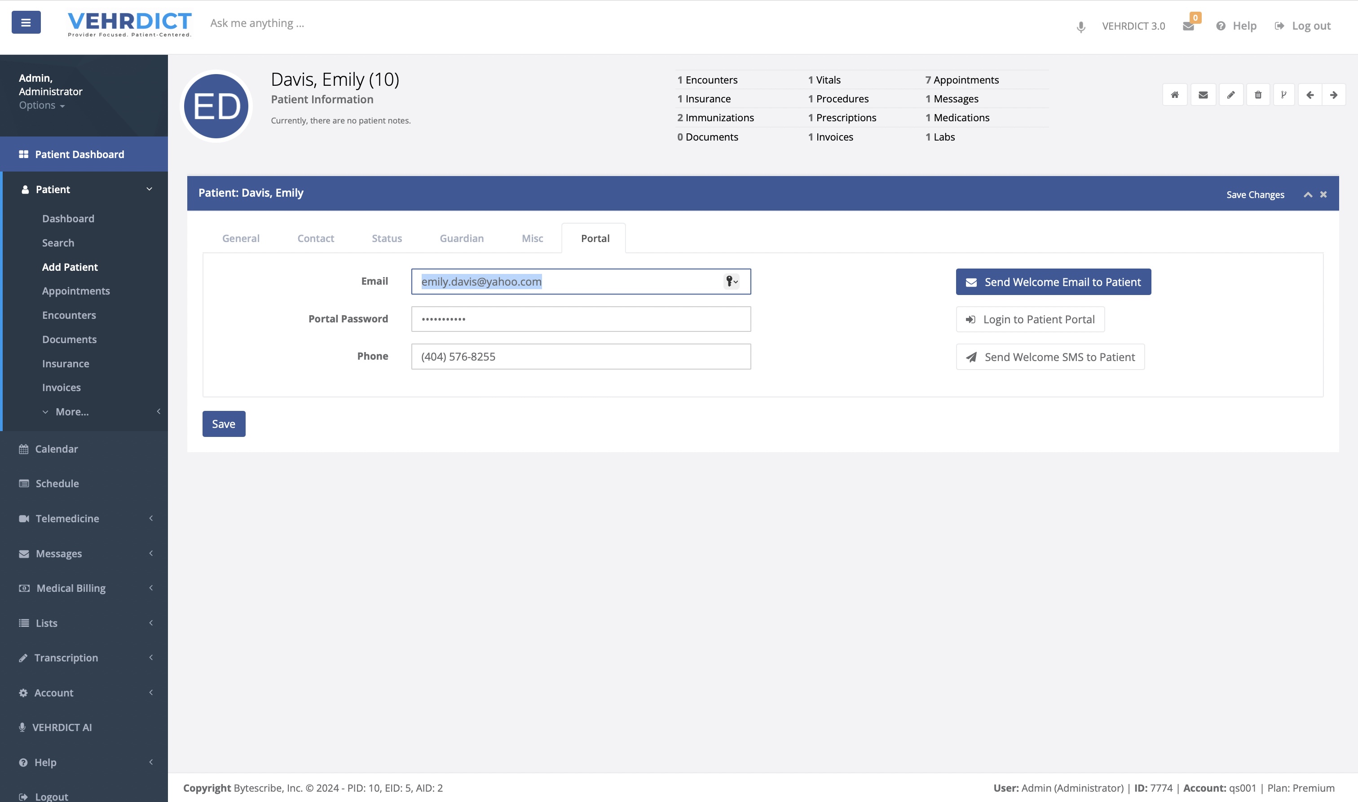Click the microphone icon in header
This screenshot has width=1358, height=802.
(x=1080, y=26)
